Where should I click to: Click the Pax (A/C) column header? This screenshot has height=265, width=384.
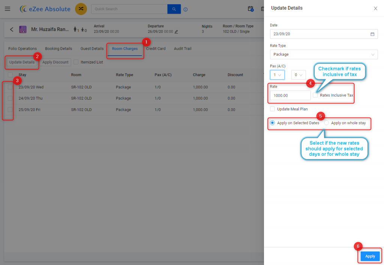[x=163, y=75]
